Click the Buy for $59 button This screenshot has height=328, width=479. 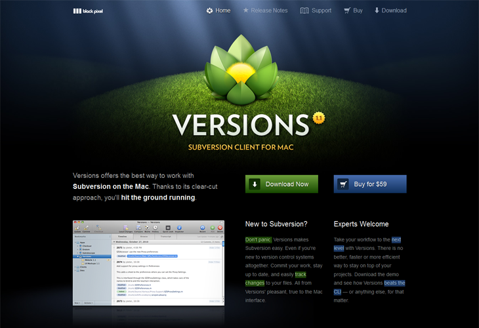pyautogui.click(x=370, y=184)
